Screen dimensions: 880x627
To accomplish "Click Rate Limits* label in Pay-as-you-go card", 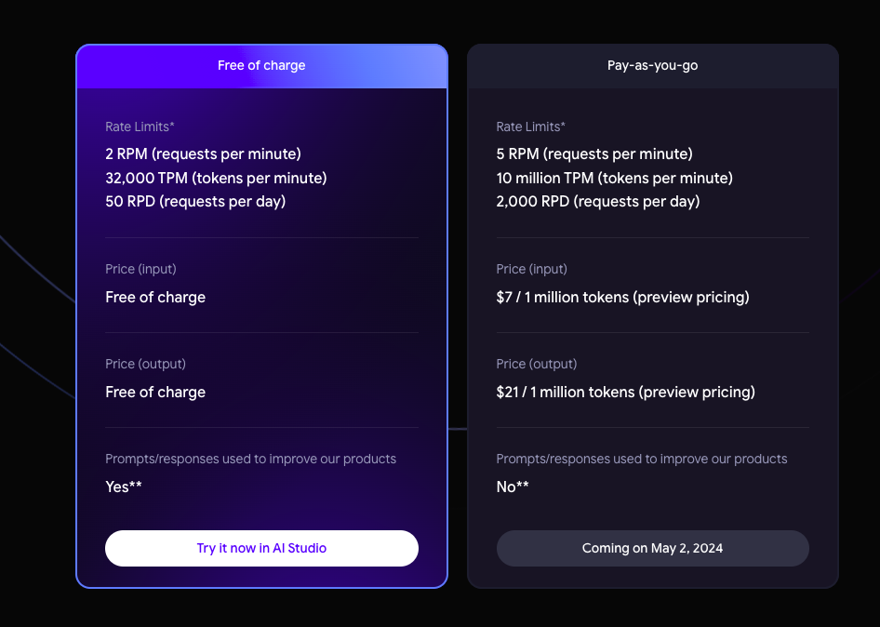I will (x=530, y=127).
